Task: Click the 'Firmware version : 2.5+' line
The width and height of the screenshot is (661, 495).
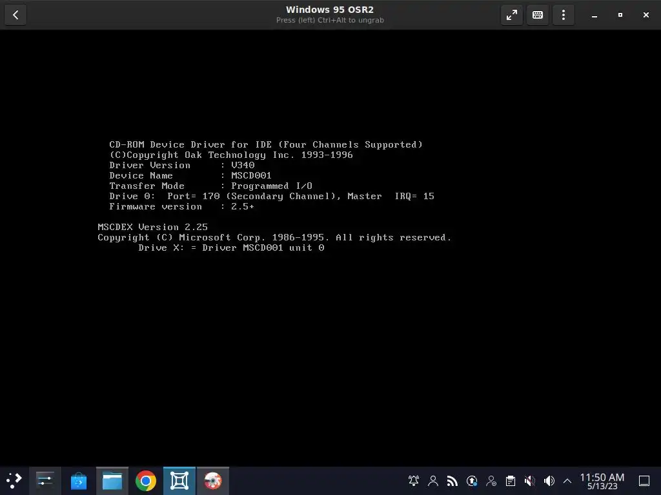Action: [182, 207]
